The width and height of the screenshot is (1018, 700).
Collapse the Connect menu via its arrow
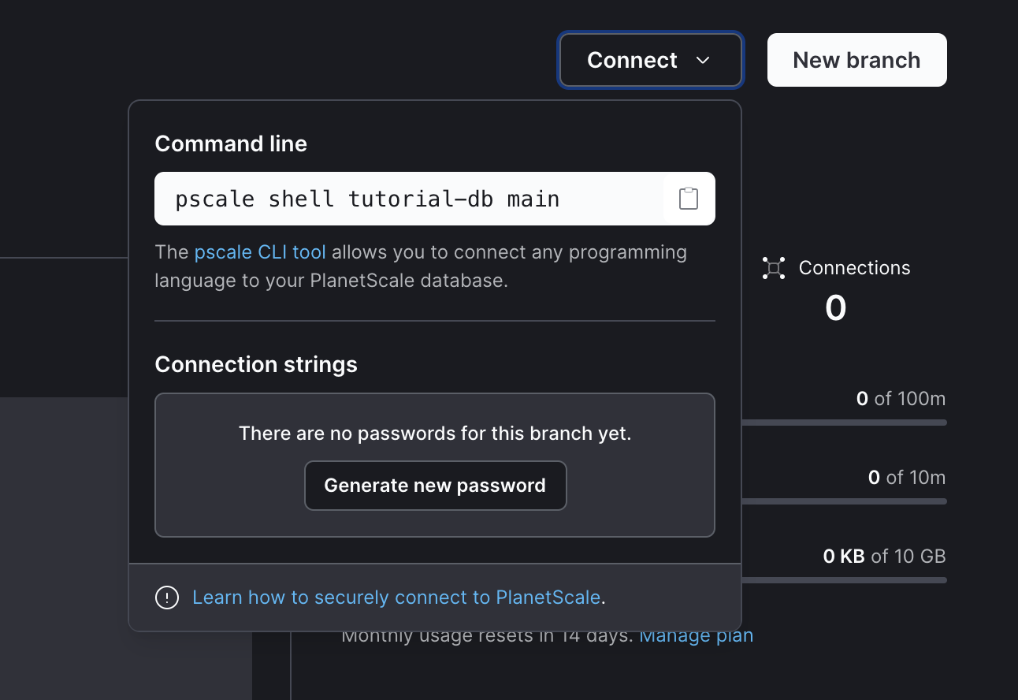pyautogui.click(x=704, y=60)
